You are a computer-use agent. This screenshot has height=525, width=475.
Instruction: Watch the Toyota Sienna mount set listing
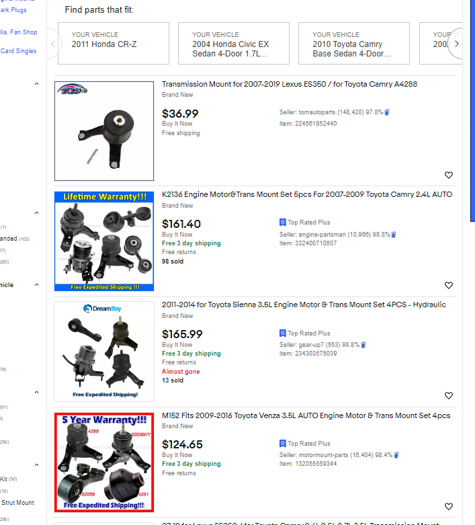[449, 396]
